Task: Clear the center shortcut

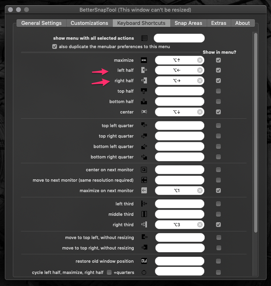Action: (x=200, y=112)
